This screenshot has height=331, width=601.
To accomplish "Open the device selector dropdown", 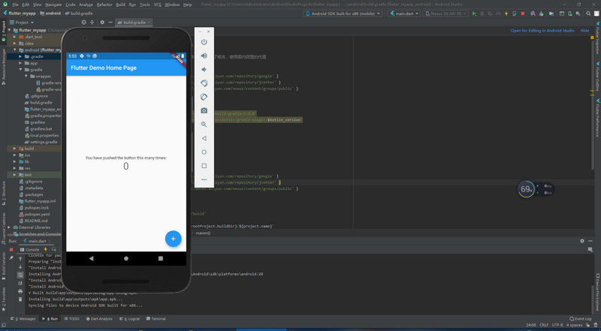I will [343, 14].
